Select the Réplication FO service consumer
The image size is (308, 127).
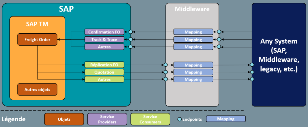[x=104, y=65]
